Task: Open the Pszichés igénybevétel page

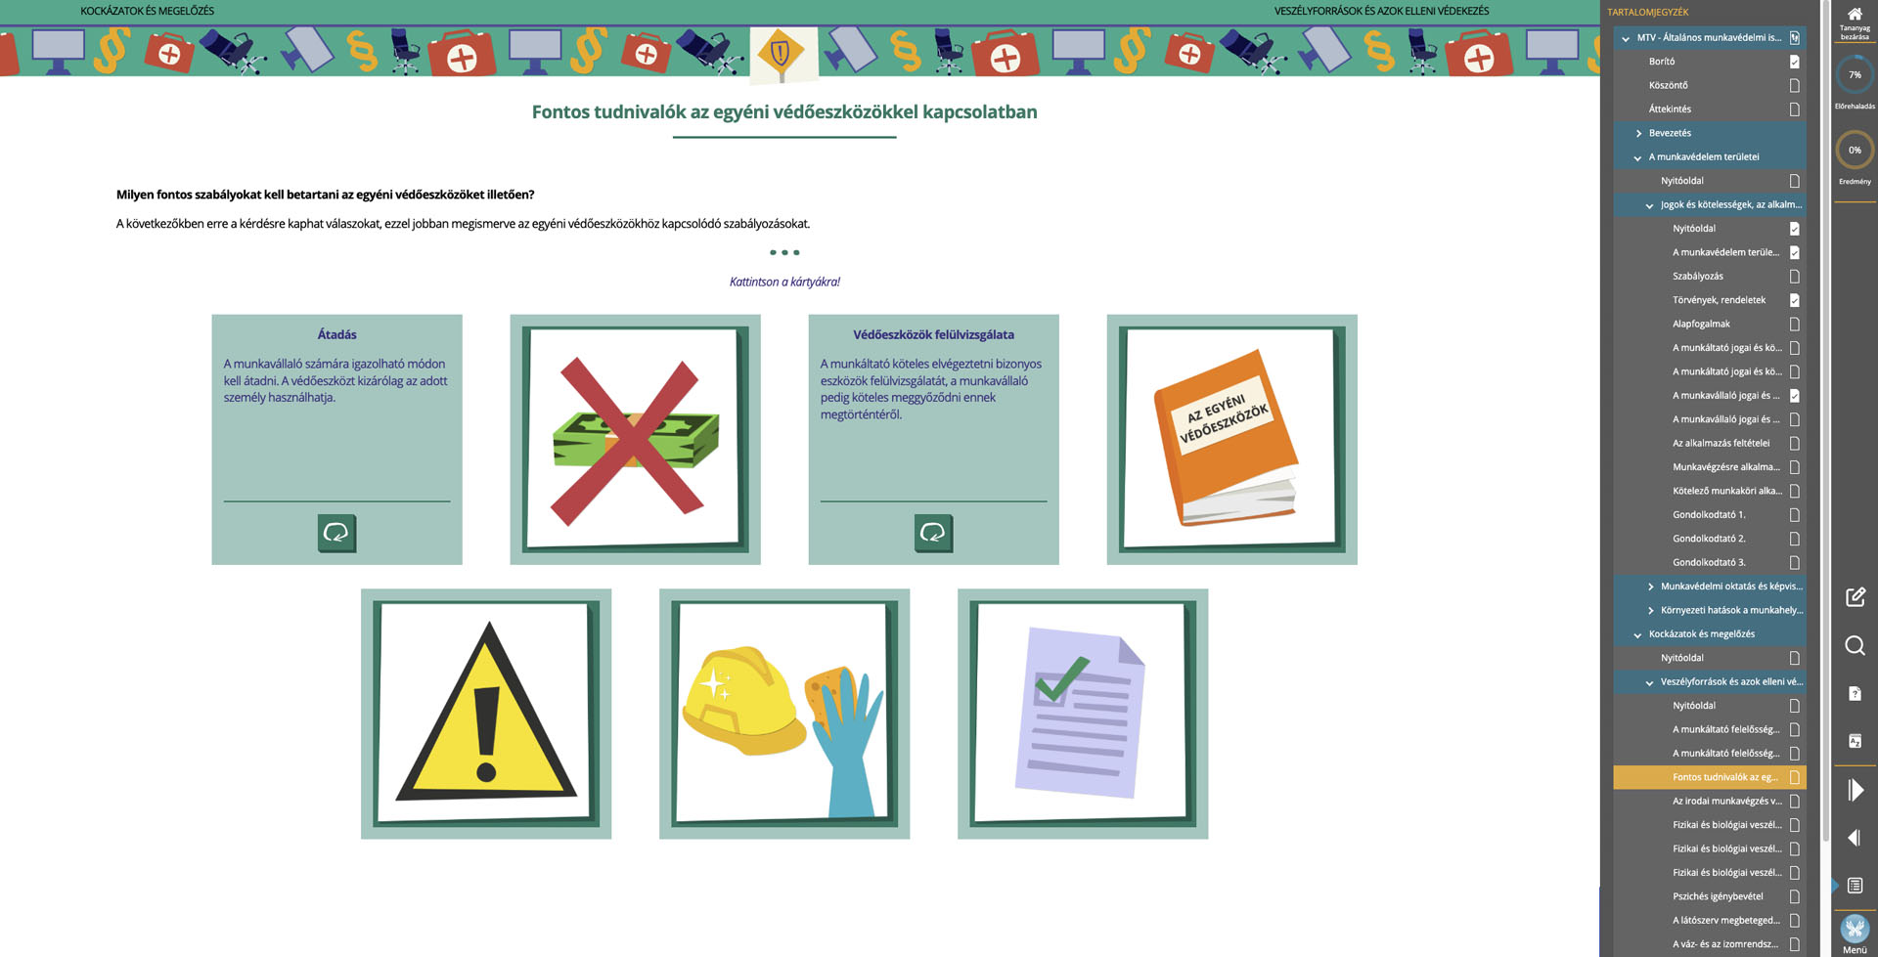Action: (x=1718, y=896)
